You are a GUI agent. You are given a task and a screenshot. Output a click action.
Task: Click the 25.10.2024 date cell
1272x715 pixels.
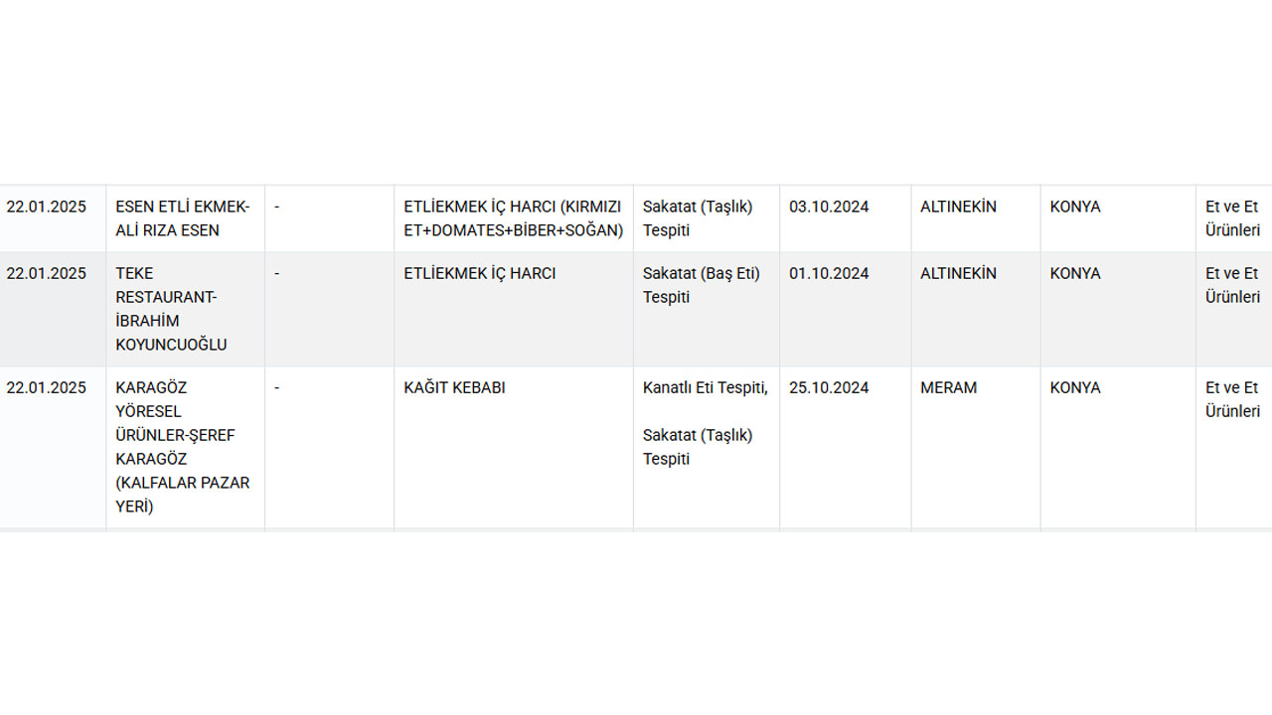point(829,388)
